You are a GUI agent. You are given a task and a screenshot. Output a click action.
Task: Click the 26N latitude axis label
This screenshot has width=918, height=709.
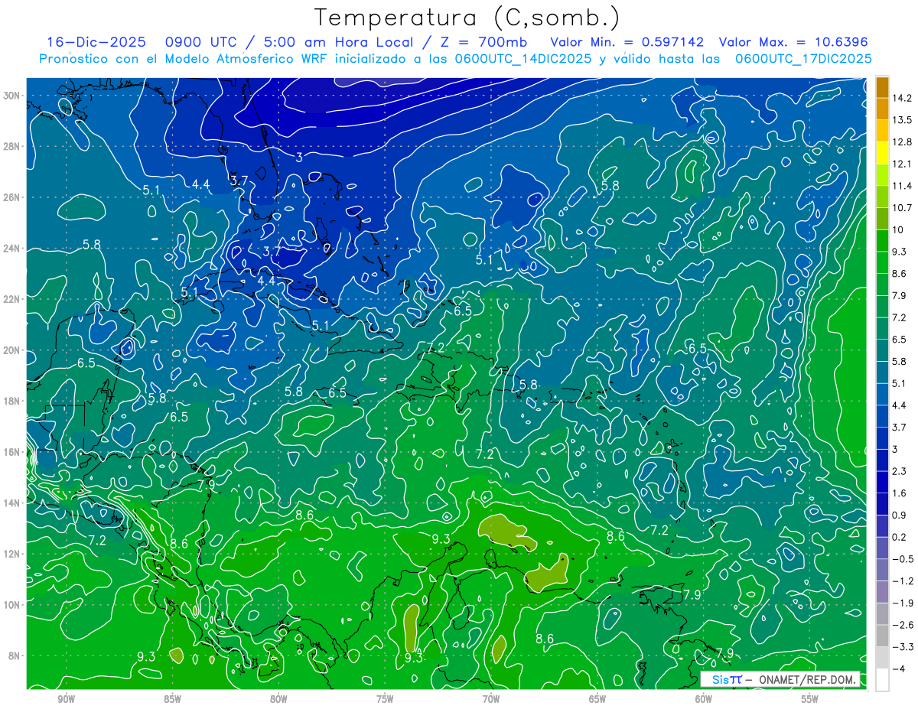[x=11, y=197]
